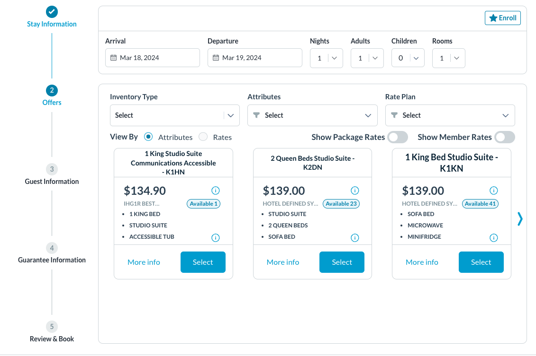
Task: Open the Arrival date calendar icon
Action: point(113,58)
